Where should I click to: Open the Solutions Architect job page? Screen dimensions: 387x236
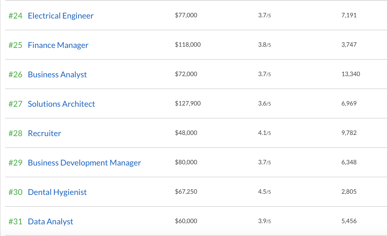(61, 104)
